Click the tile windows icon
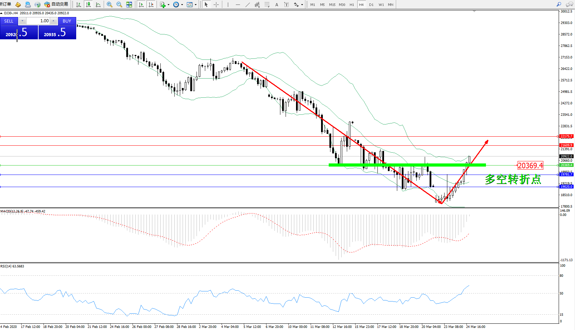The height and width of the screenshot is (330, 575). [129, 5]
